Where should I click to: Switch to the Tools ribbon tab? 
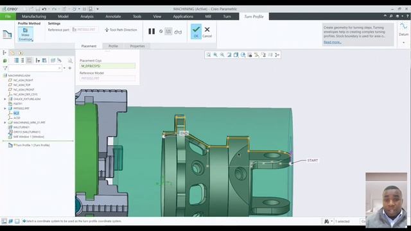(x=137, y=17)
